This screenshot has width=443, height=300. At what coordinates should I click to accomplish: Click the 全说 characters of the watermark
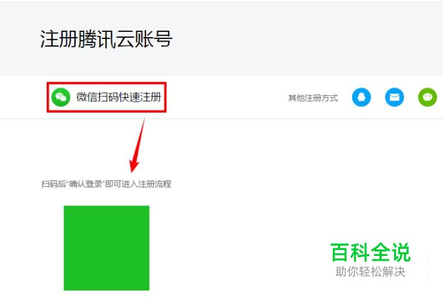(x=391, y=252)
